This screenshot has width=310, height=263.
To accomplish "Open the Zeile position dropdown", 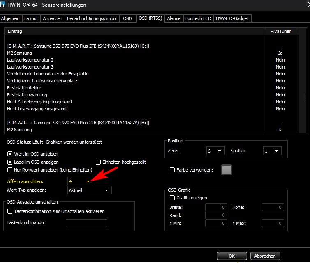I will click(x=215, y=151).
